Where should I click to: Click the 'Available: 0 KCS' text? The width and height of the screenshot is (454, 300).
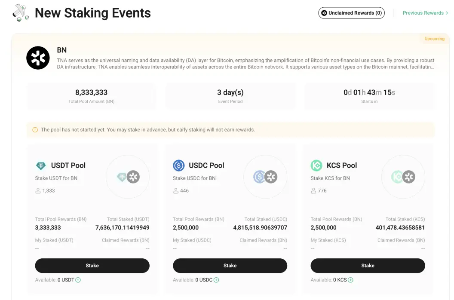coord(328,280)
